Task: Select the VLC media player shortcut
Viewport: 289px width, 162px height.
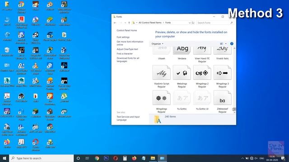Action: (x=36, y=68)
